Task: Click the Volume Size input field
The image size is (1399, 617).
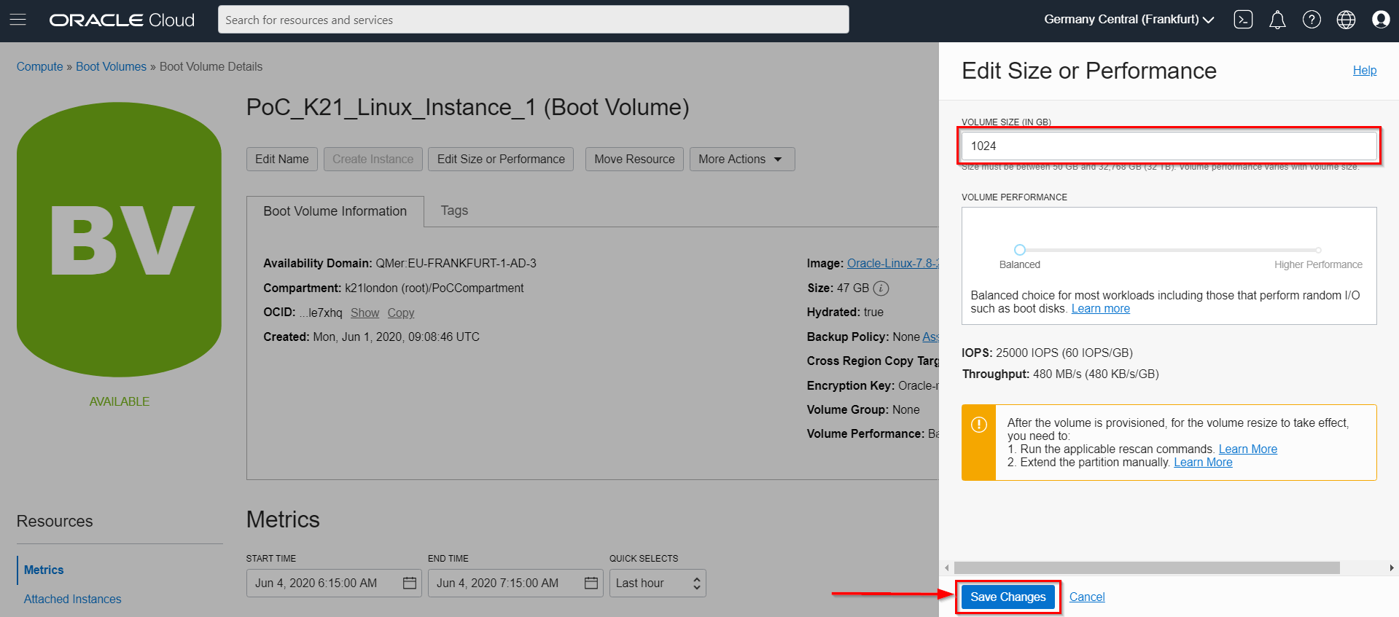Action: [x=1169, y=146]
